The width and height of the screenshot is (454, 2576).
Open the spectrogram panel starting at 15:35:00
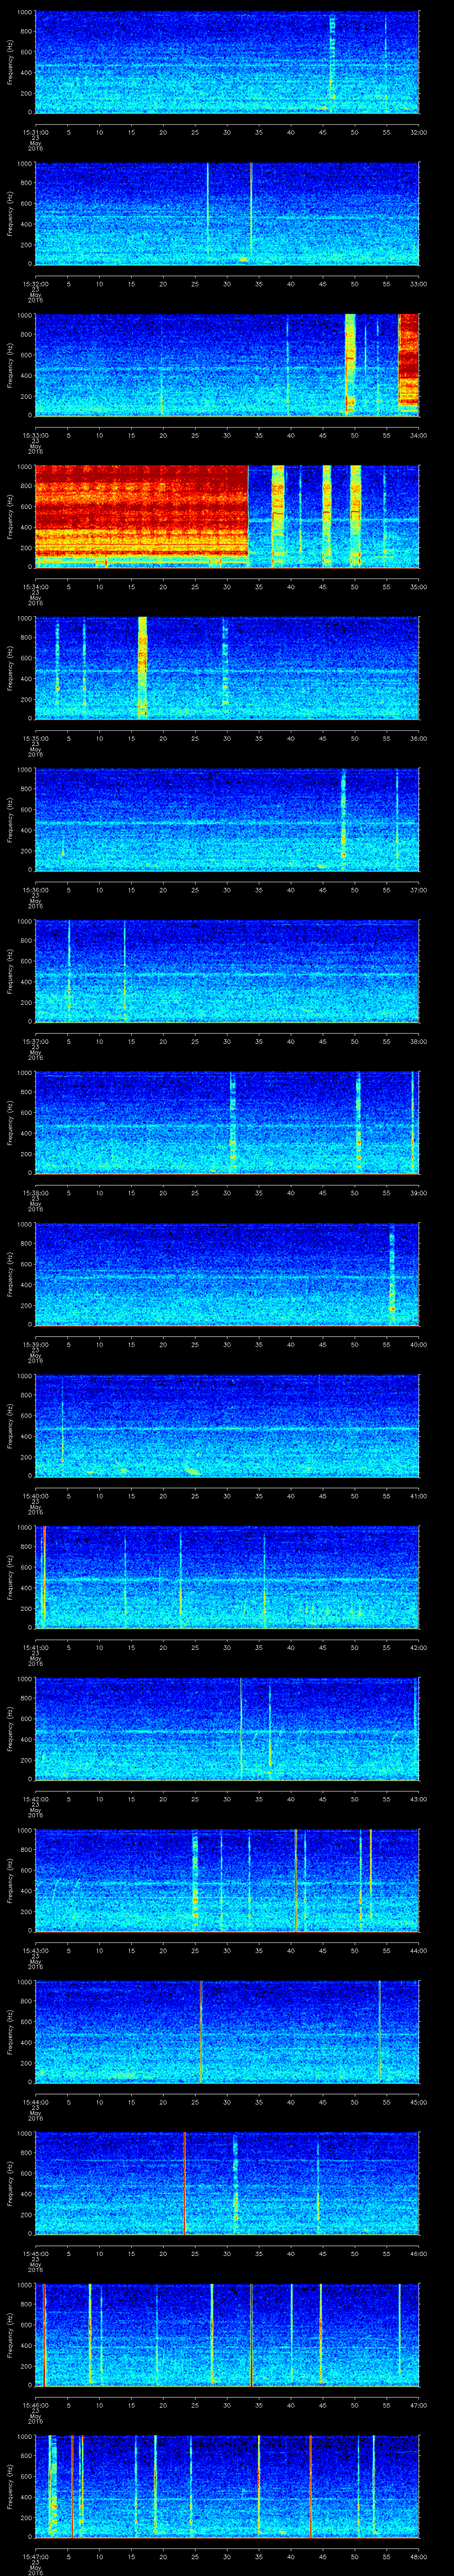point(227,668)
